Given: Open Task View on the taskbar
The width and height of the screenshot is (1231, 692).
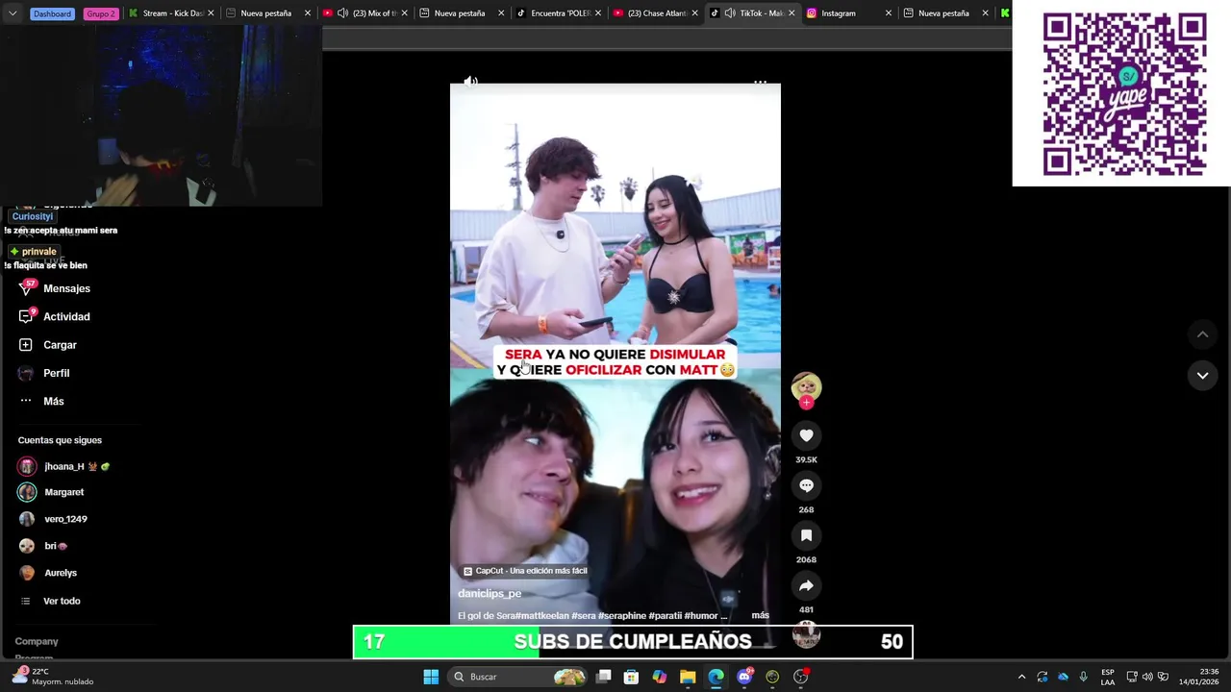Looking at the screenshot, I should (x=604, y=677).
